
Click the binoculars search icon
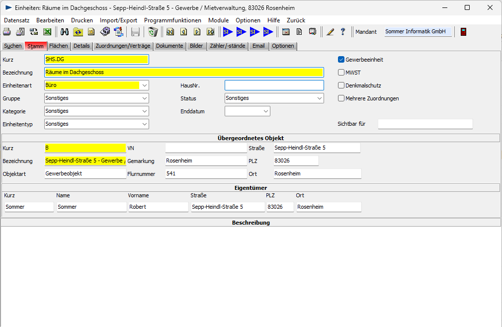pyautogui.click(x=65, y=32)
